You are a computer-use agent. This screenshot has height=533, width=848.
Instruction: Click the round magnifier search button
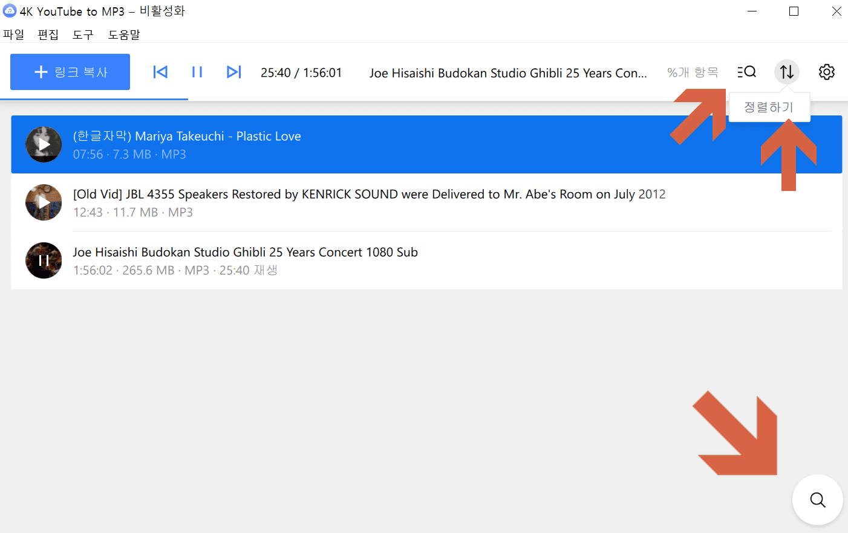(x=818, y=500)
